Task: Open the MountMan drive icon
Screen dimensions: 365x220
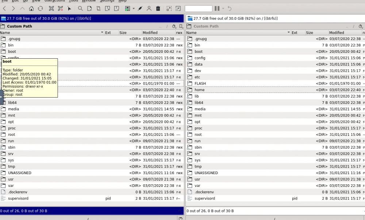Action: click(x=127, y=9)
